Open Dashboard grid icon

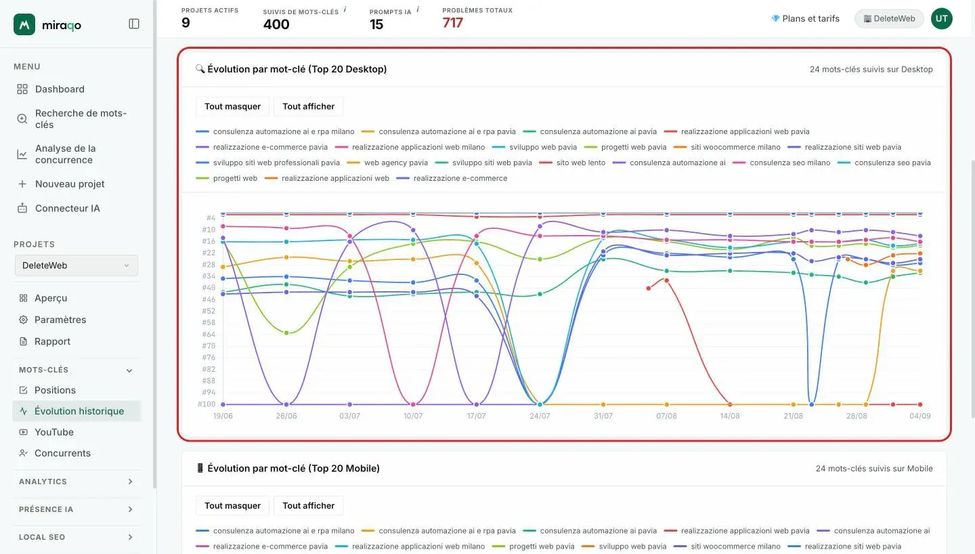tap(22, 89)
